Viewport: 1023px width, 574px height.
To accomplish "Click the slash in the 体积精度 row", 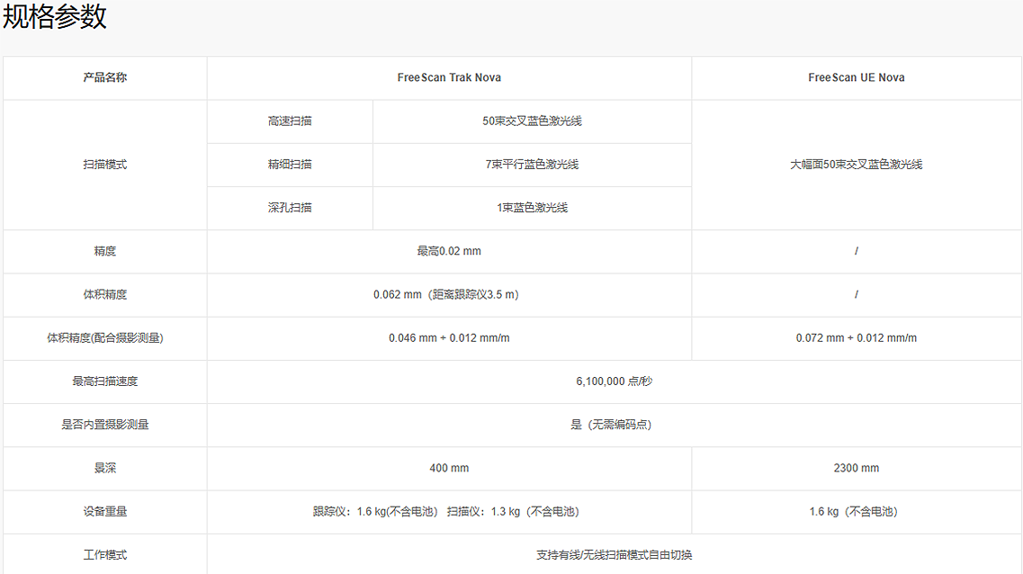I will click(856, 295).
